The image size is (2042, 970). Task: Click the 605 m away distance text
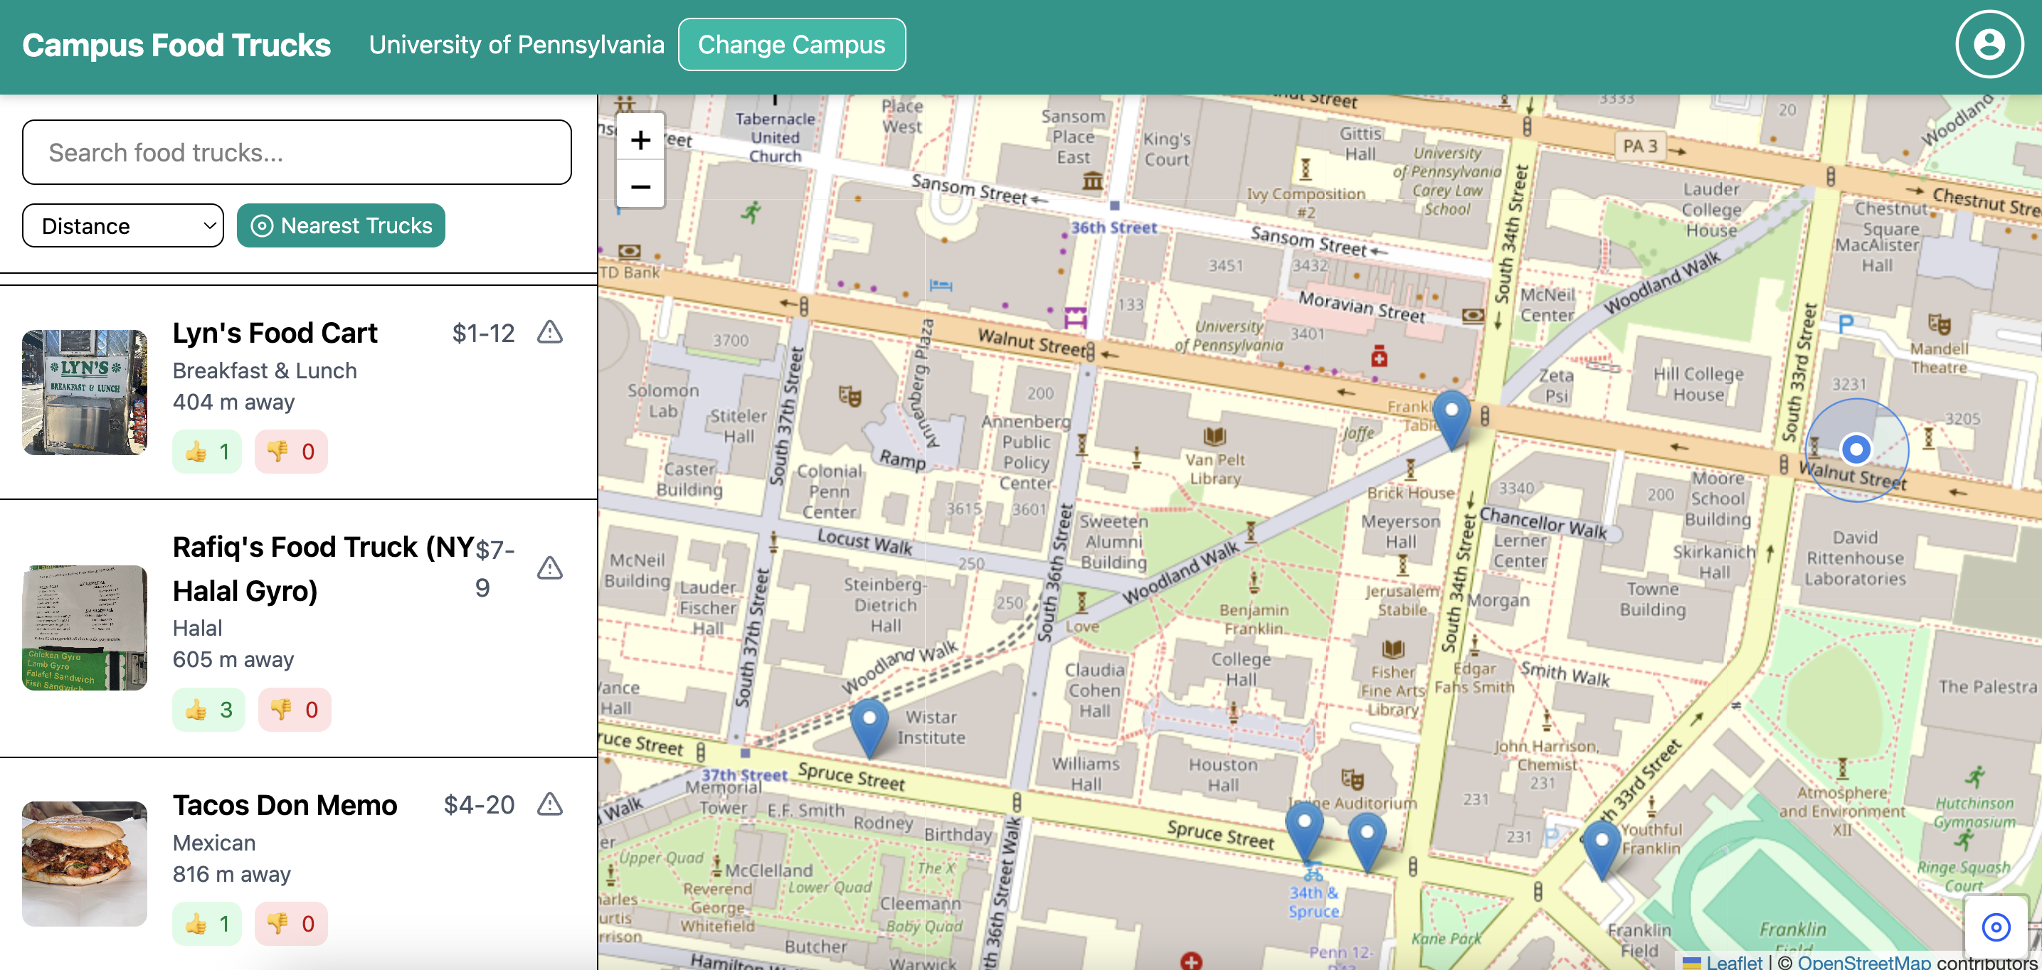coord(233,659)
